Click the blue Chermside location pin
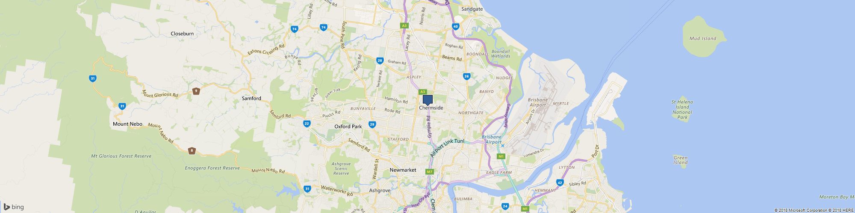The height and width of the screenshot is (213, 855). coord(427,100)
